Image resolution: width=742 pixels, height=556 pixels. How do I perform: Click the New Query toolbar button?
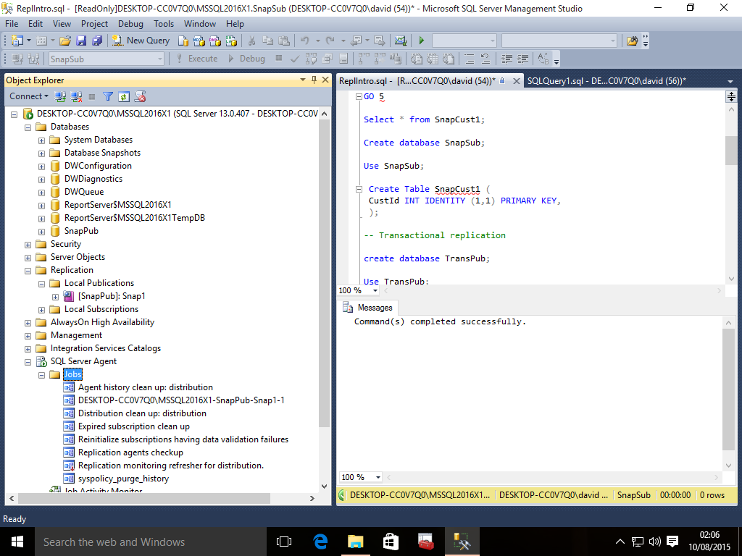(143, 41)
